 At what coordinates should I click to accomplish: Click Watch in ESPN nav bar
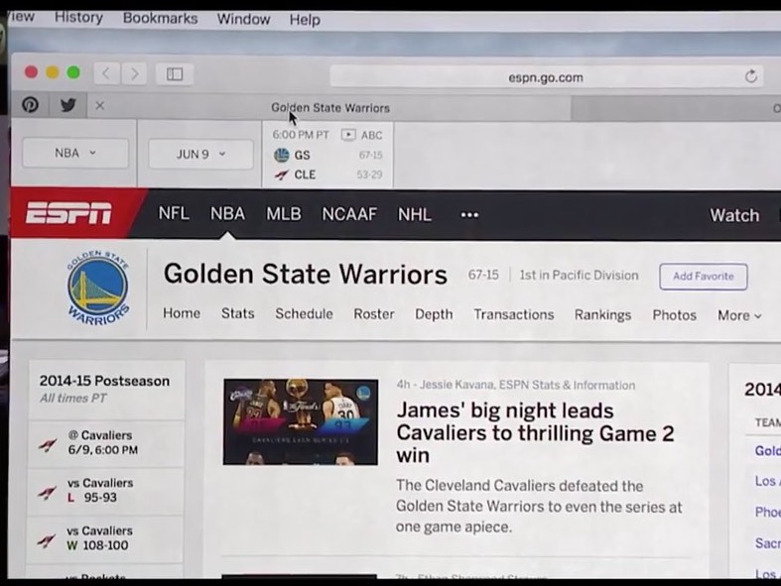click(734, 215)
